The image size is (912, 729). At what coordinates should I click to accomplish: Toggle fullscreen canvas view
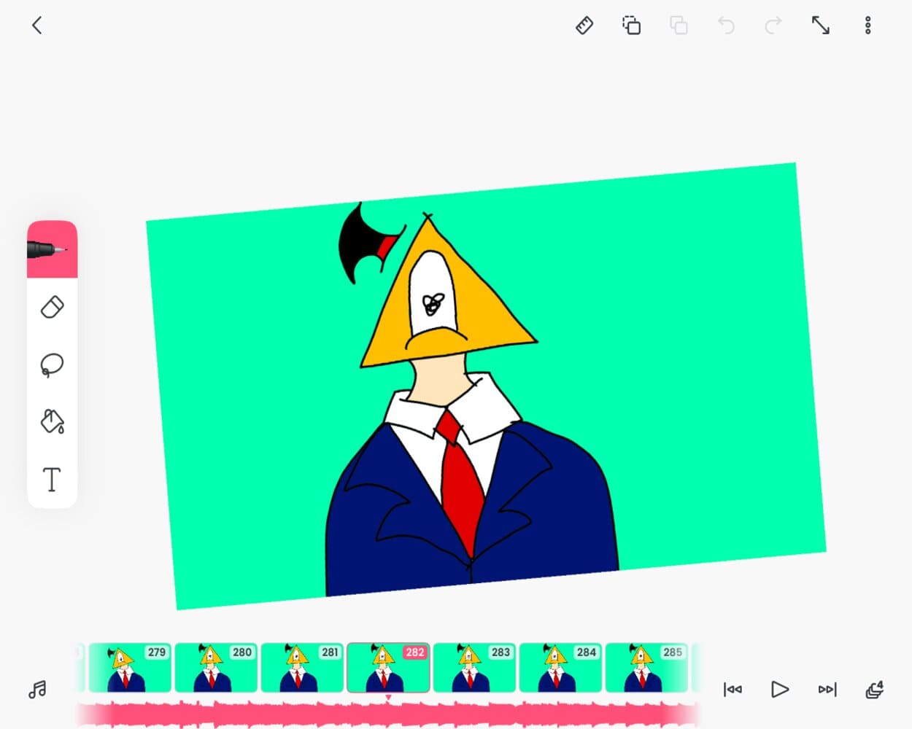pos(821,26)
